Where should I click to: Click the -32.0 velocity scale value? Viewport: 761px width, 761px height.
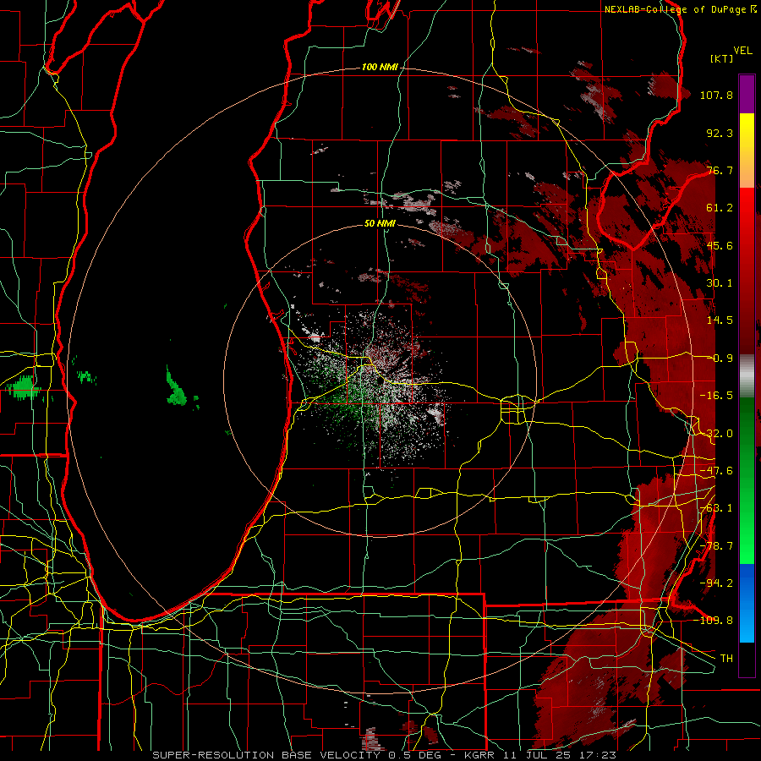click(716, 434)
